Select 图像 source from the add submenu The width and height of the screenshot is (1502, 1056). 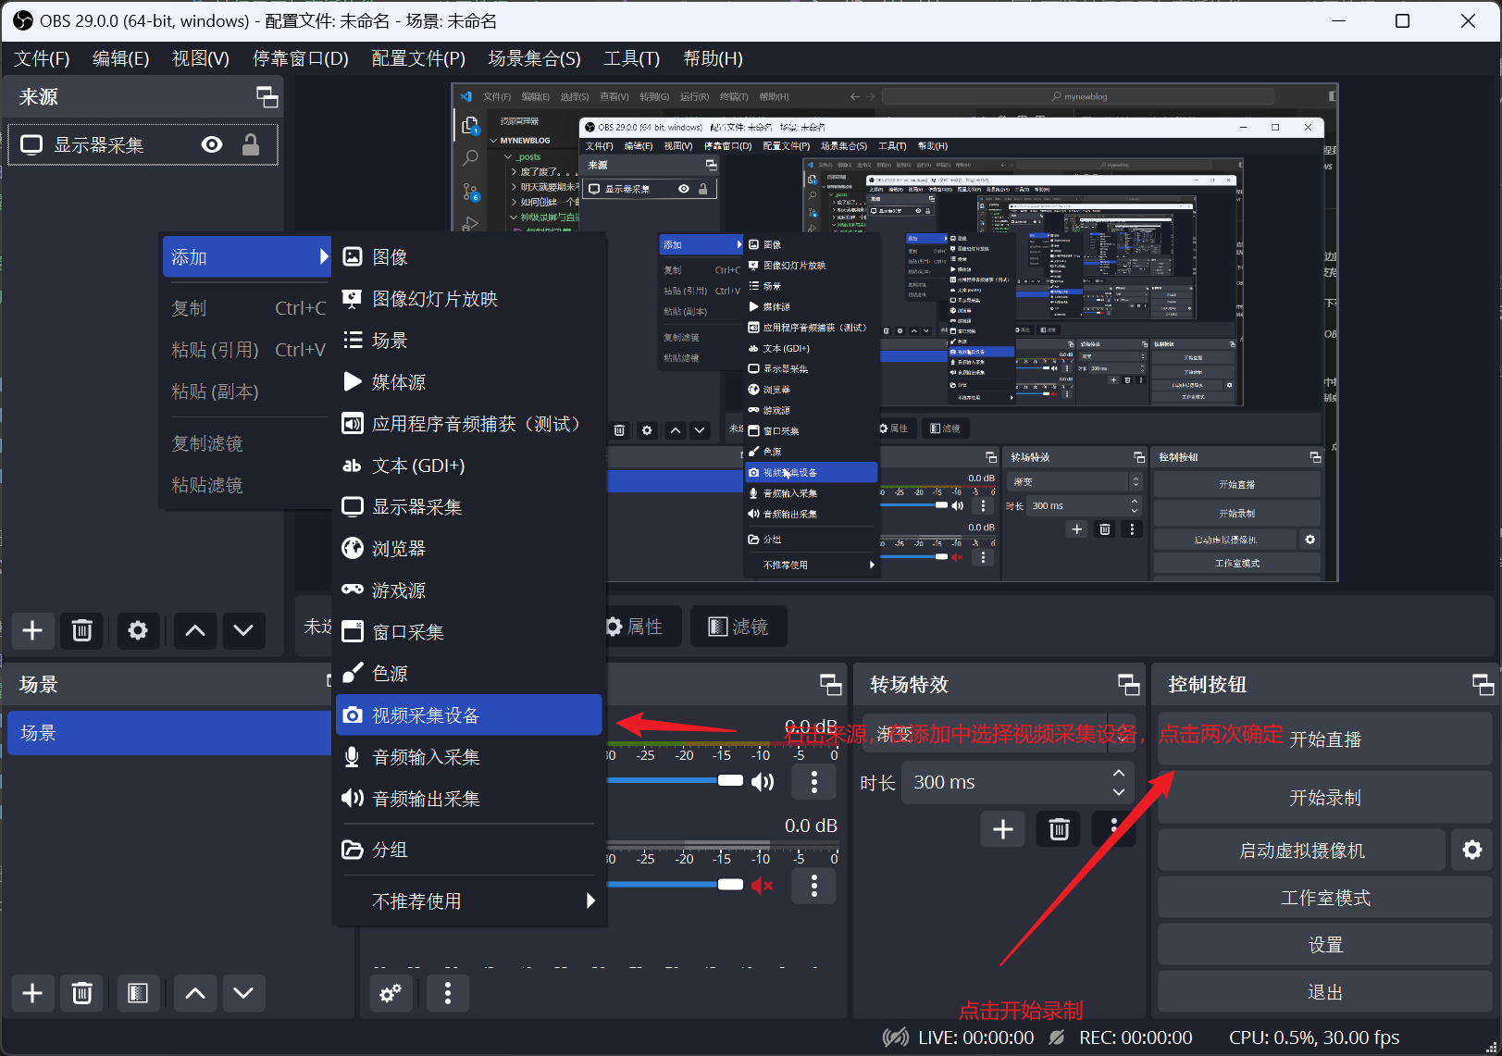(x=468, y=257)
